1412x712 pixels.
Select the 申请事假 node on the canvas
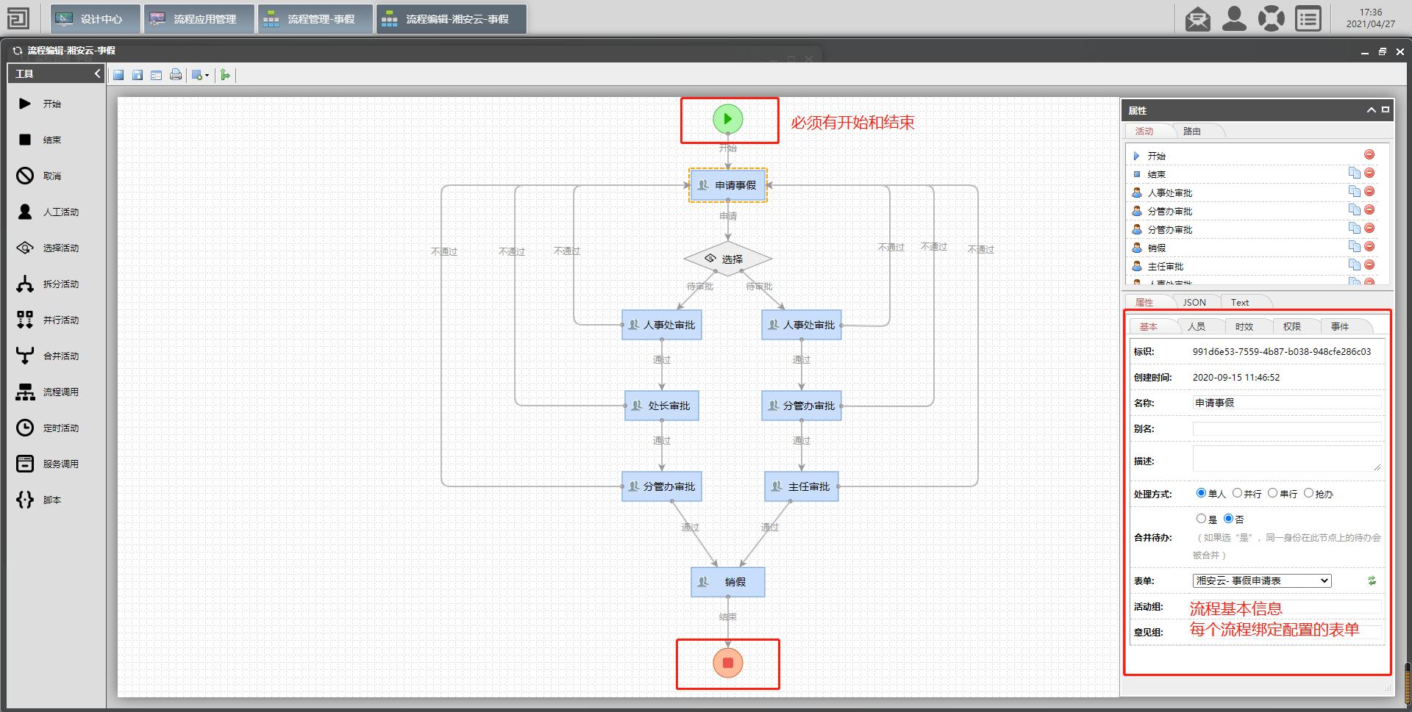pos(728,185)
